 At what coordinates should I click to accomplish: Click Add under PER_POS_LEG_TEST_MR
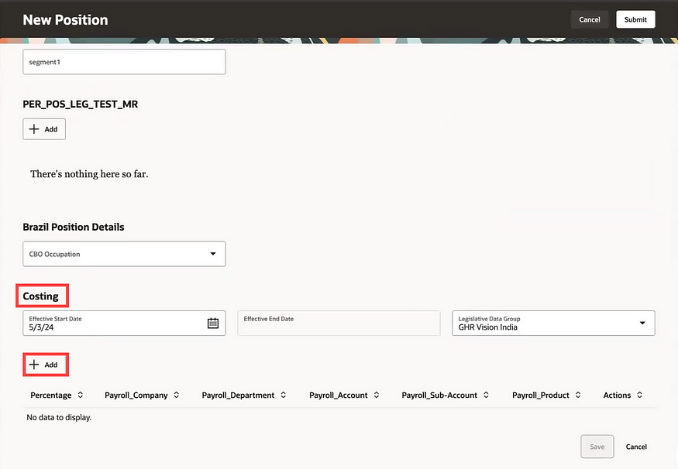(x=44, y=129)
